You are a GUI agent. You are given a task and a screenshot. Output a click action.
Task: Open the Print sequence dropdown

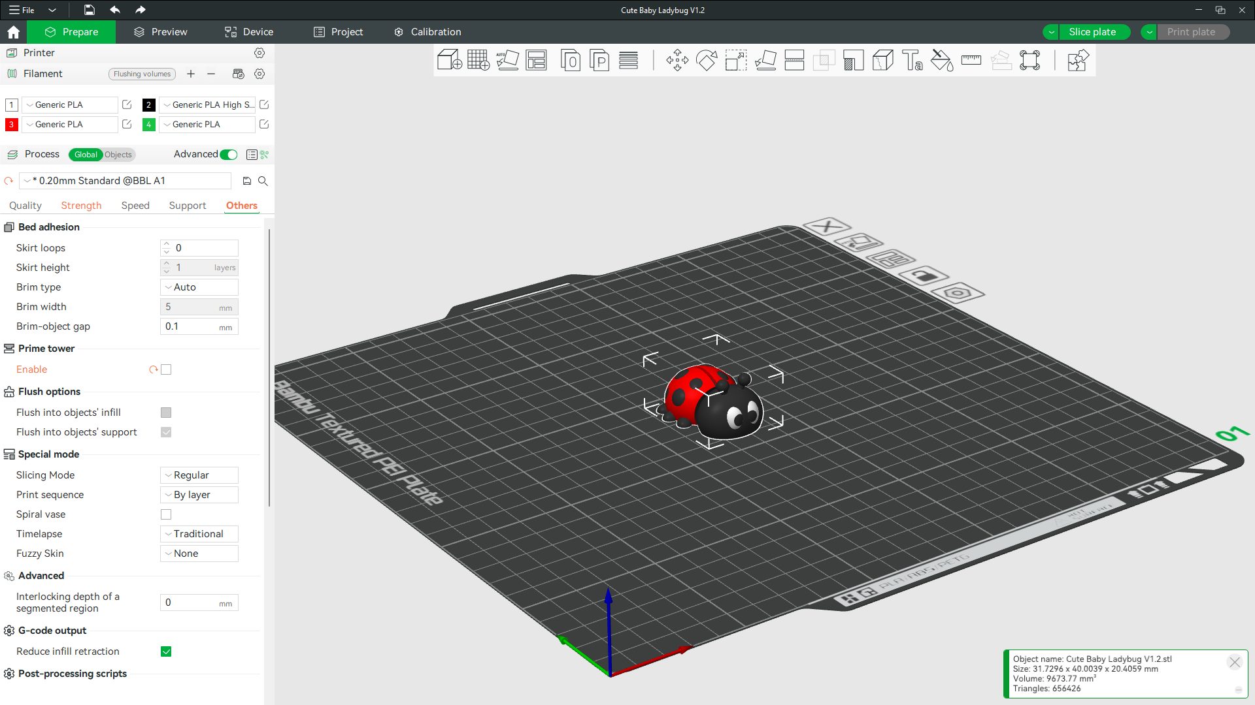199,495
